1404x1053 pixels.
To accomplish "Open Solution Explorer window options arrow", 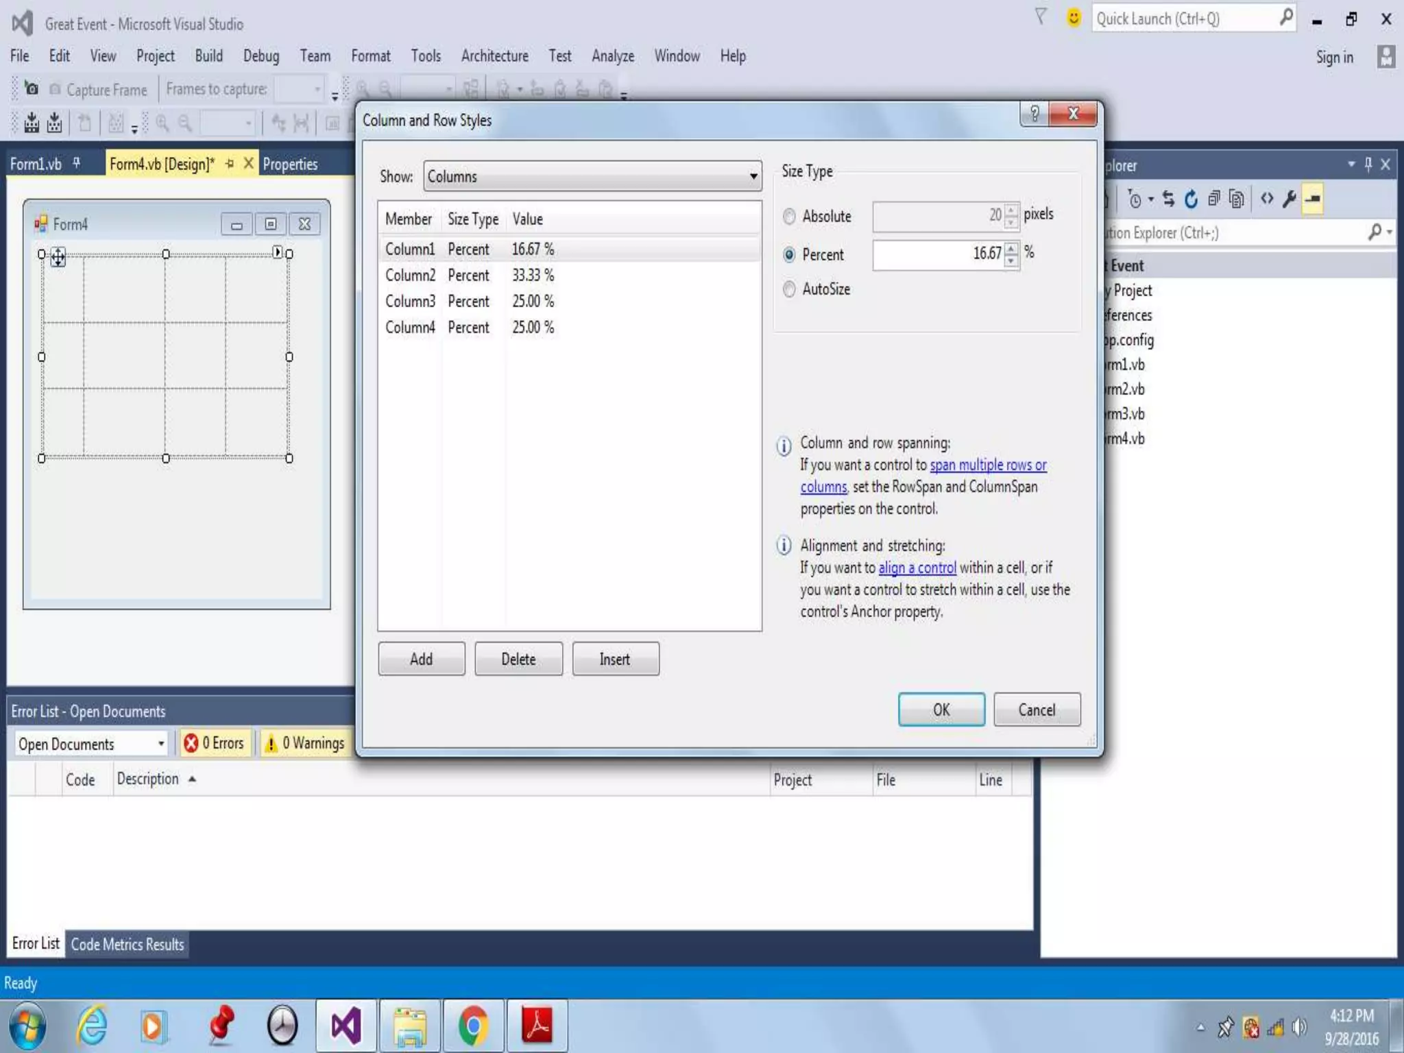I will (1351, 165).
